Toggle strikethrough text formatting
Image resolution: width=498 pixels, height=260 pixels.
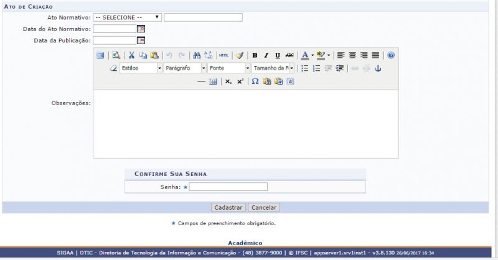pos(289,55)
